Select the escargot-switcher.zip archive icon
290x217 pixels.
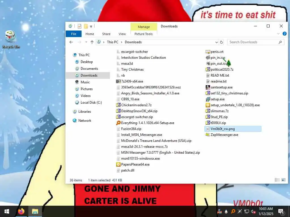(118, 117)
